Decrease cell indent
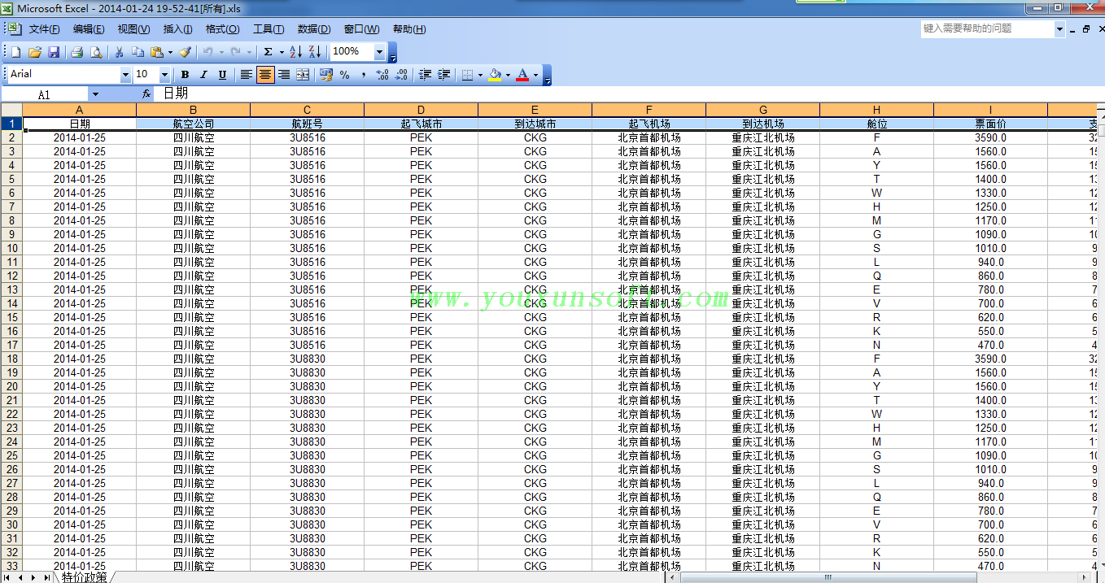 tap(425, 75)
